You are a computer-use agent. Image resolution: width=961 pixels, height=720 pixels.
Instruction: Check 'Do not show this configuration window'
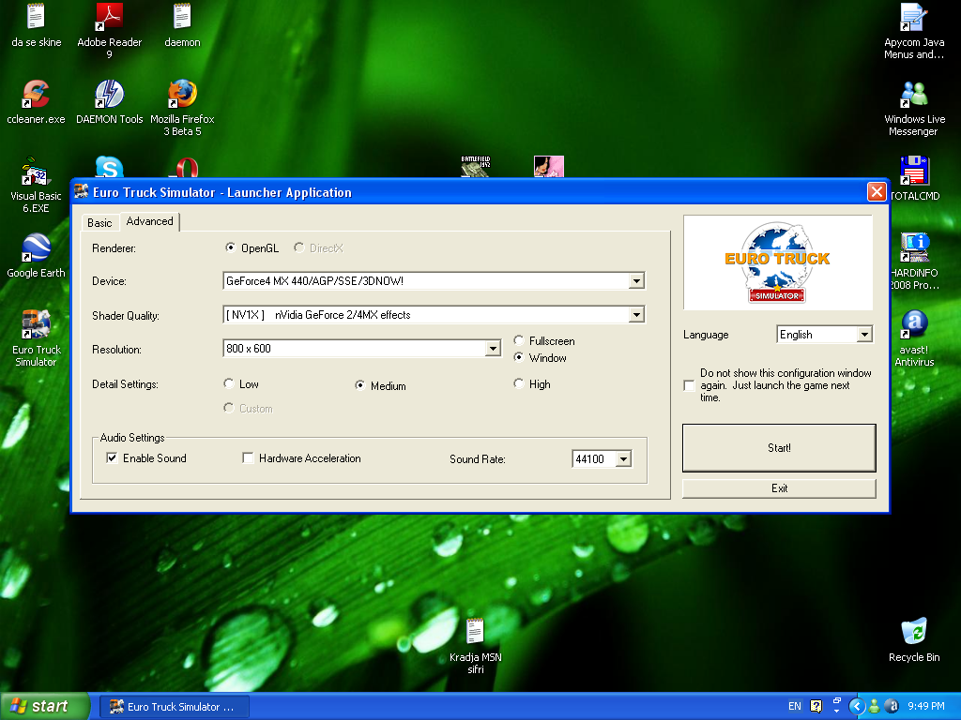[689, 385]
